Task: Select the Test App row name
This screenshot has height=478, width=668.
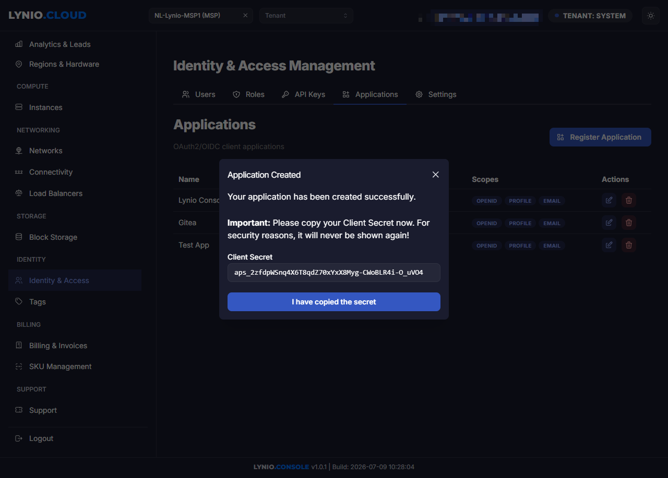Action: (194, 245)
